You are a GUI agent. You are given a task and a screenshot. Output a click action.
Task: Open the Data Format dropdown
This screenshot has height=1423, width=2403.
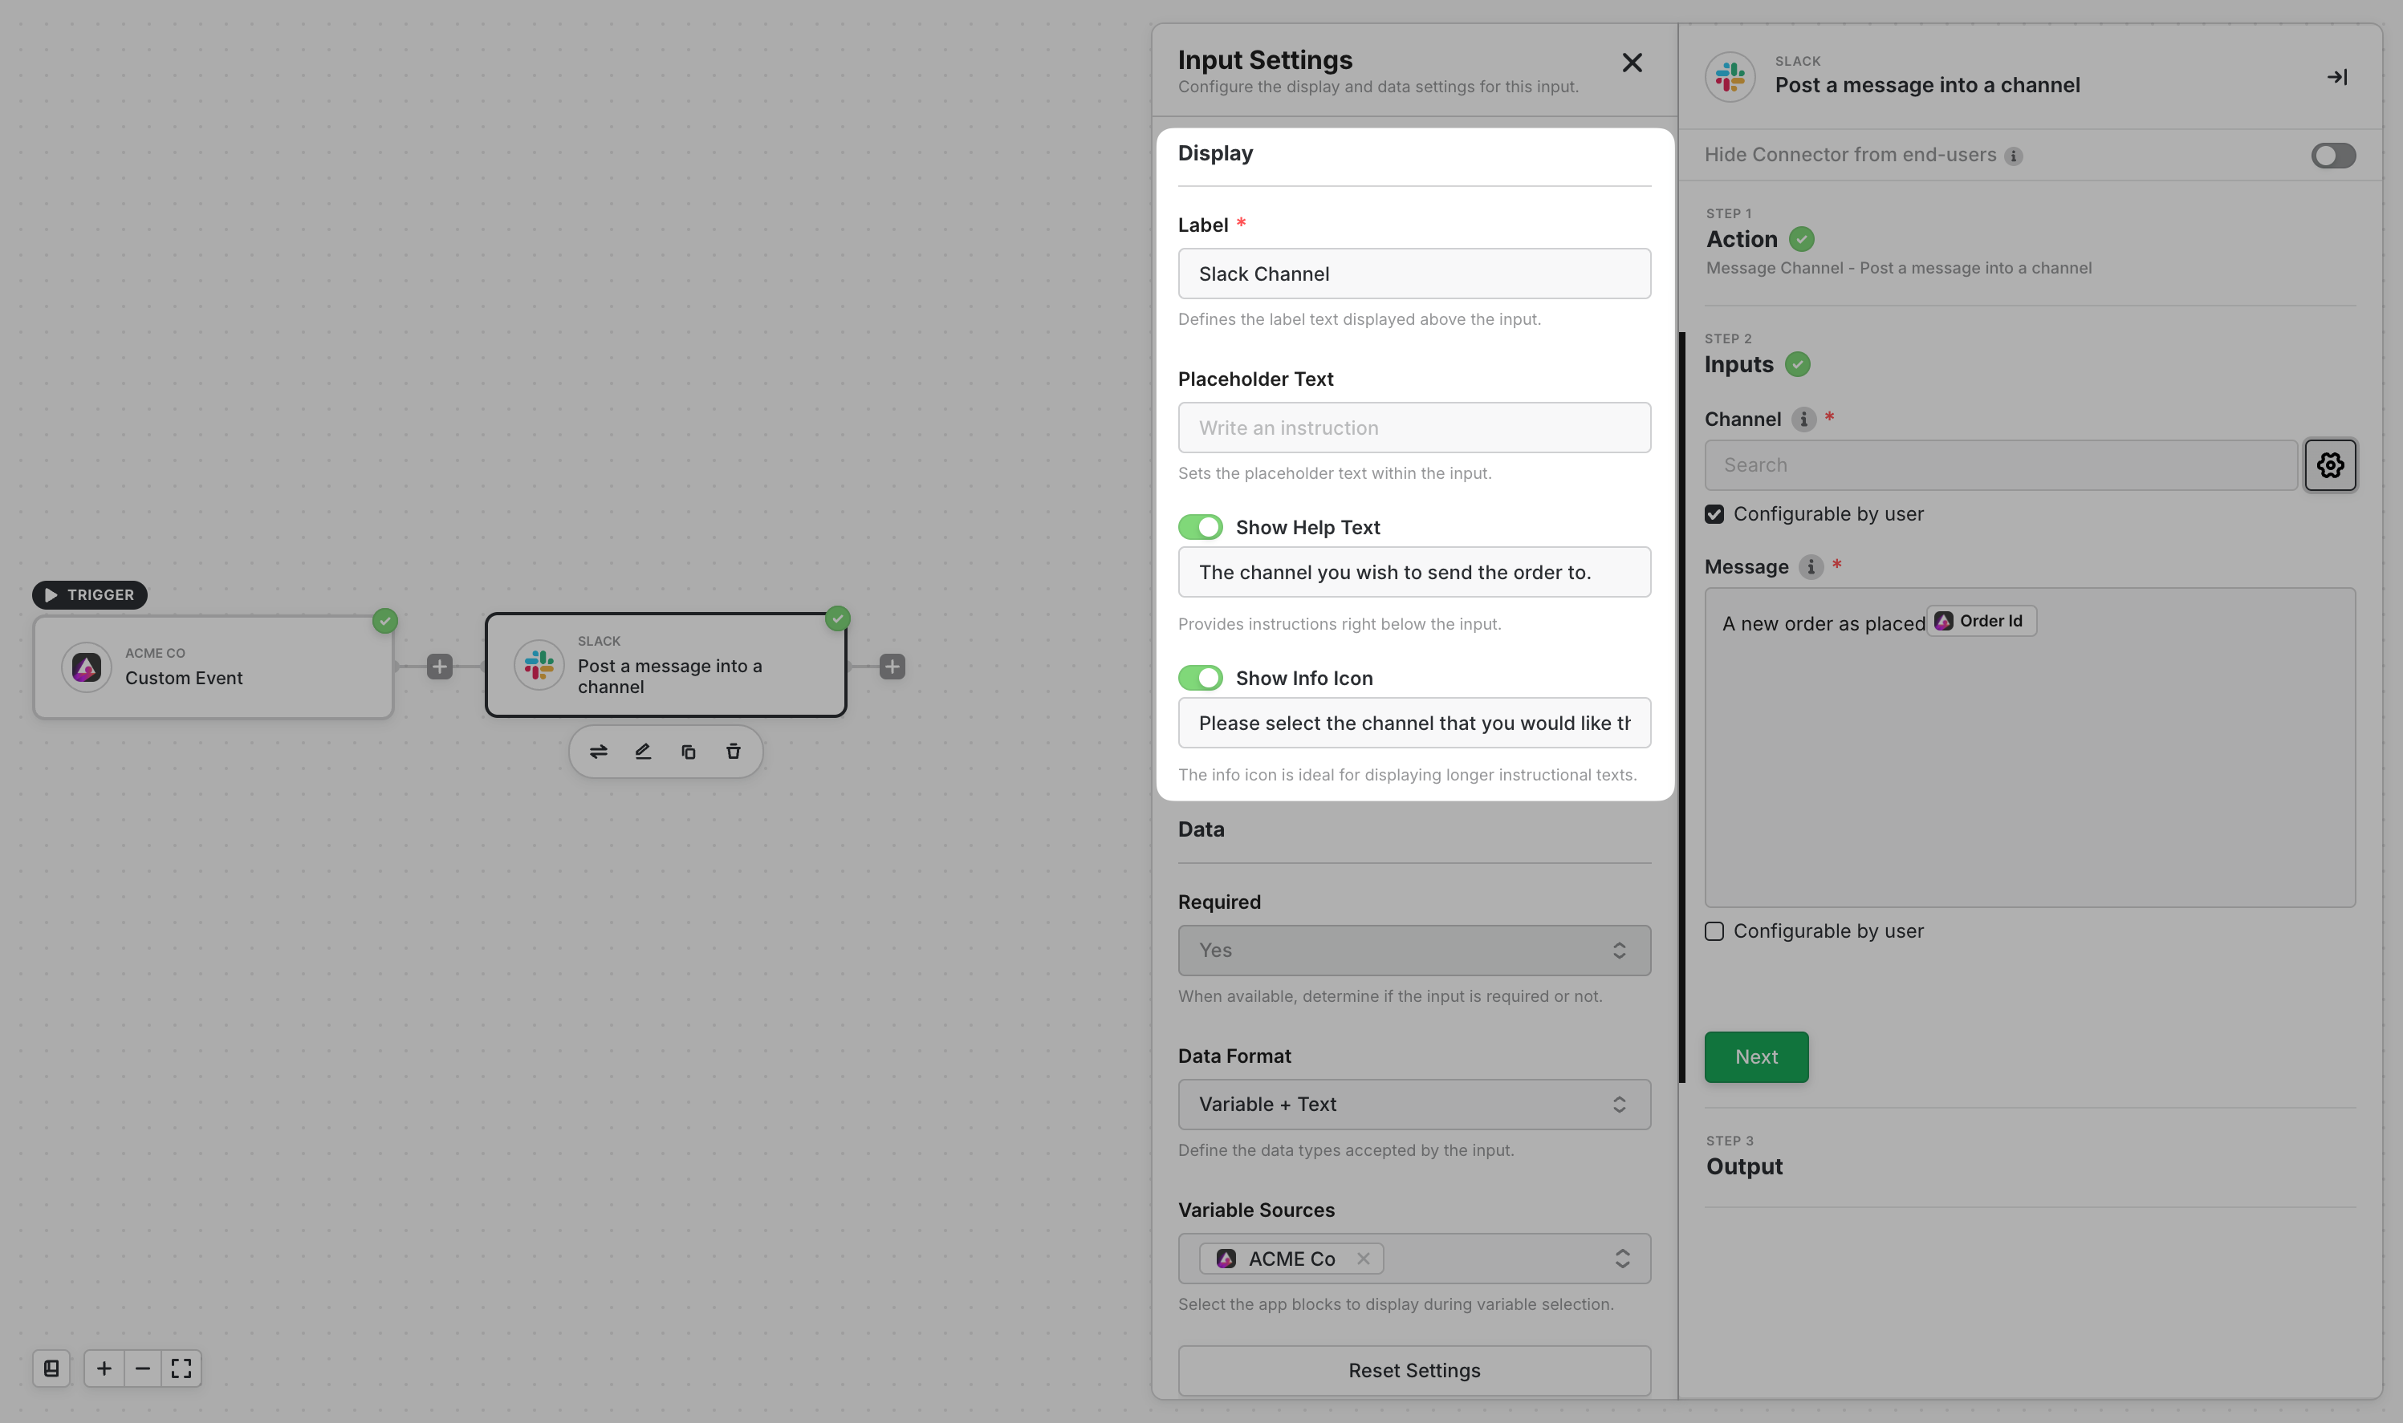coord(1413,1105)
